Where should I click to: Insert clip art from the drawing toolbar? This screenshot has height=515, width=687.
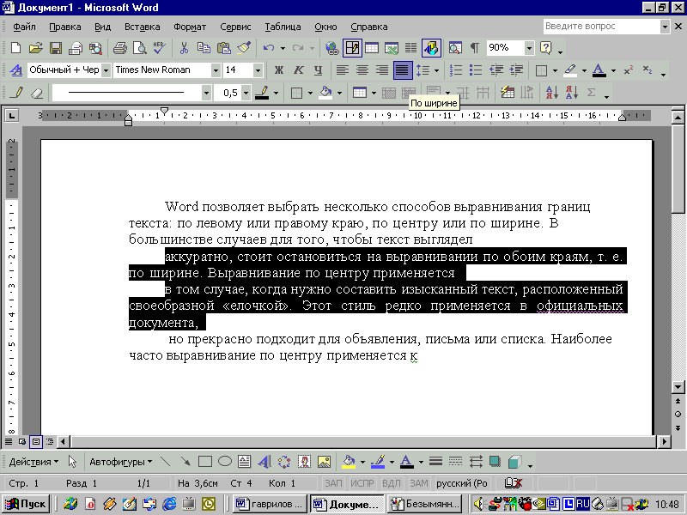point(304,462)
